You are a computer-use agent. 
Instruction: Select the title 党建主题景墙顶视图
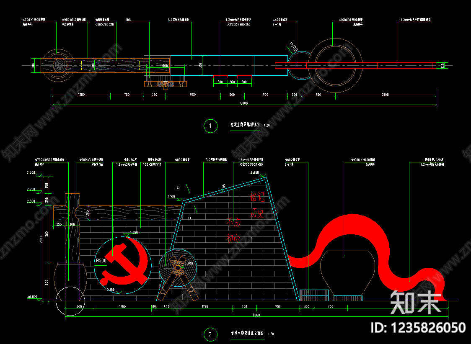[245, 125]
